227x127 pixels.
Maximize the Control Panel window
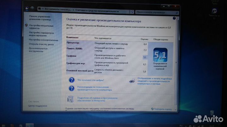click(169, 6)
